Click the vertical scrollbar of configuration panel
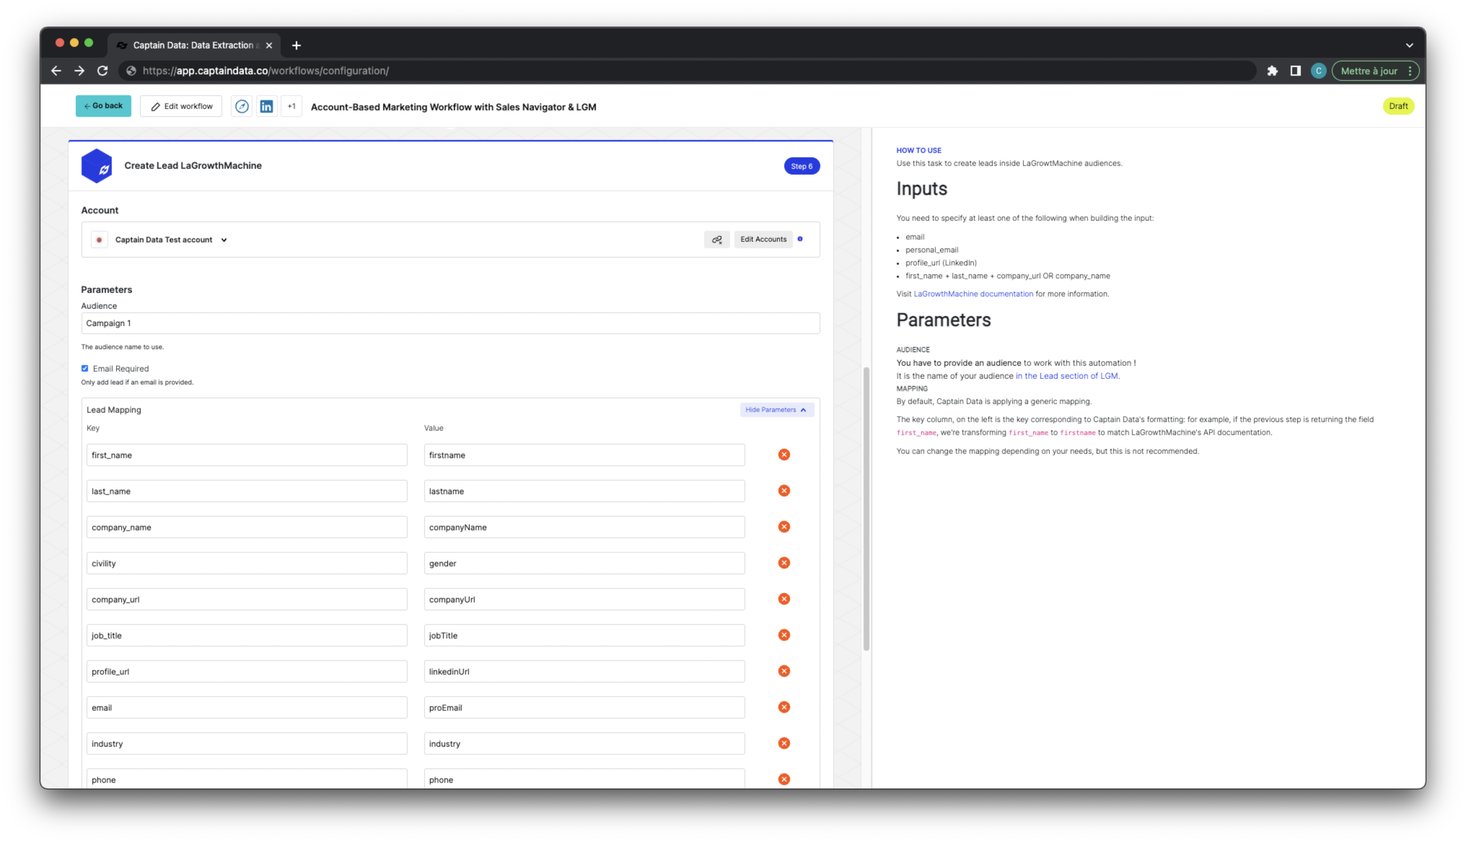 pos(866,509)
